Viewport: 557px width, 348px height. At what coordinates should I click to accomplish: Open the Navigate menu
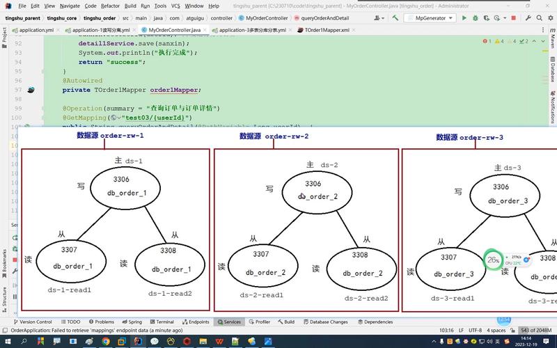[70, 6]
